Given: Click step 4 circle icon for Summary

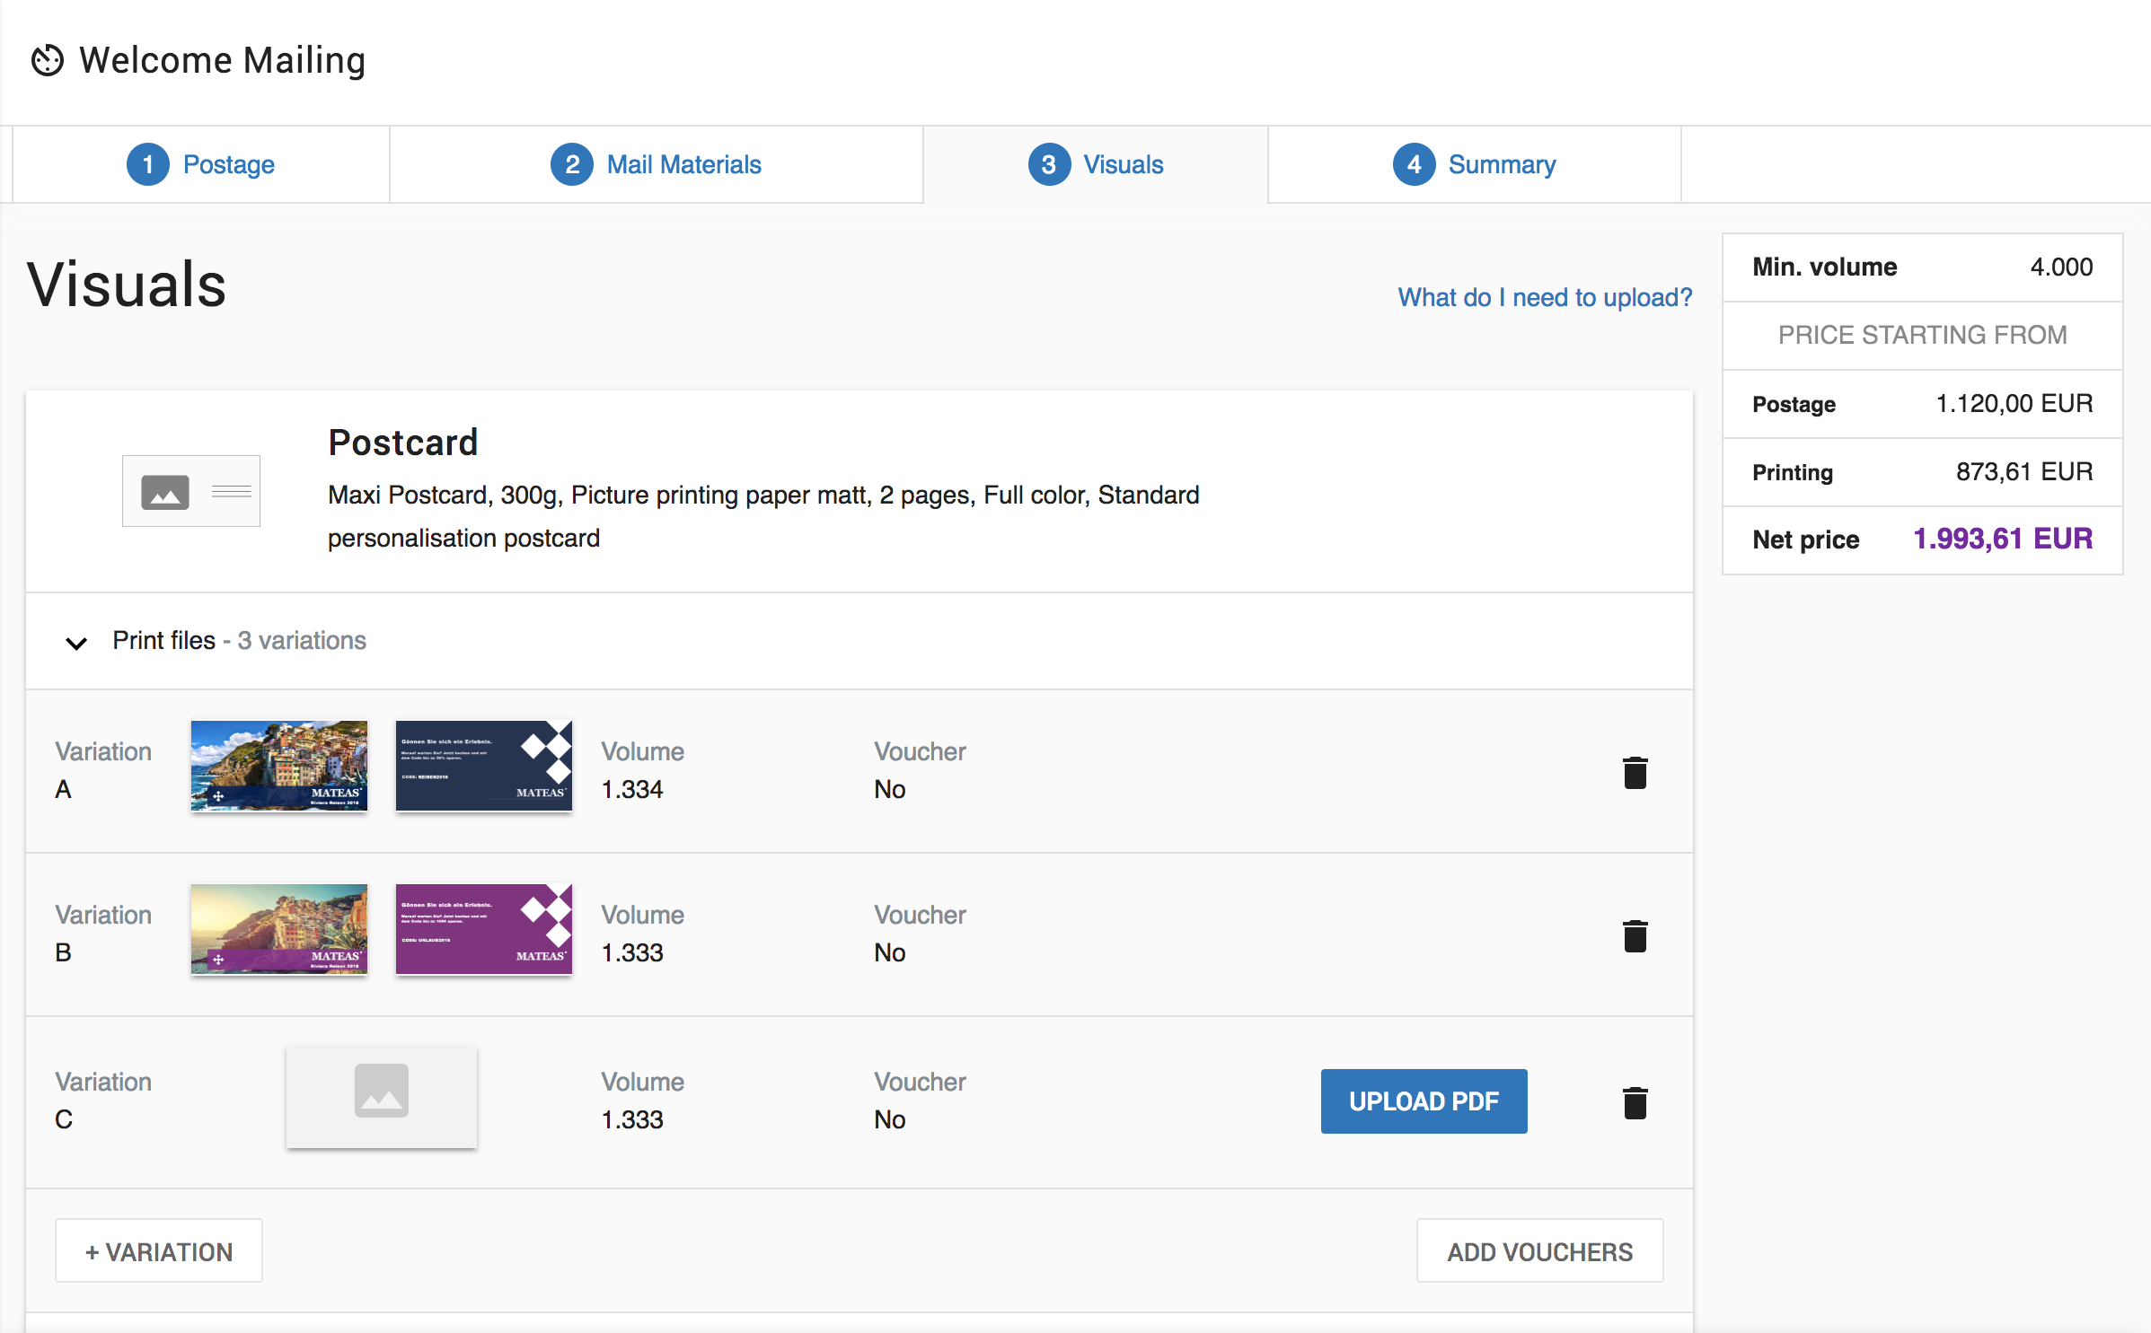Looking at the screenshot, I should (1414, 165).
